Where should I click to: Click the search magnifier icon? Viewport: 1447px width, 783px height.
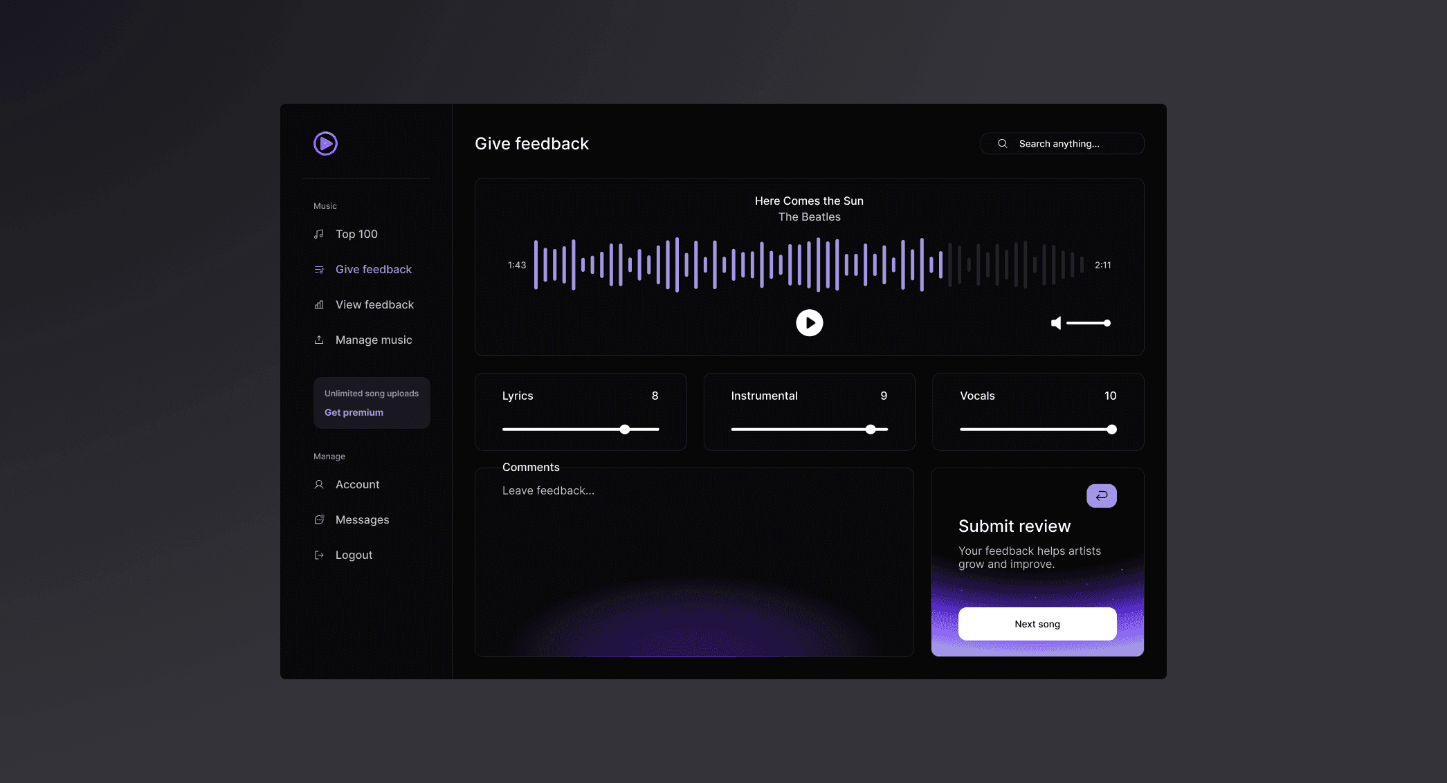[1002, 143]
